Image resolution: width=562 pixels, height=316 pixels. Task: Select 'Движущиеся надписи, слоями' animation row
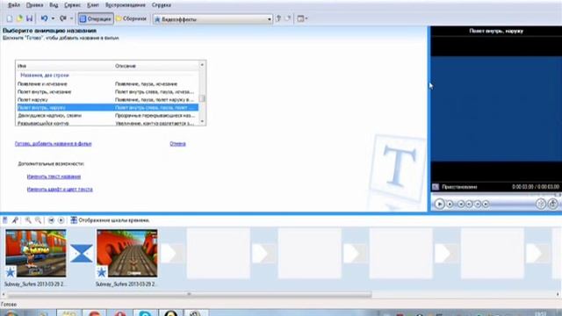pyautogui.click(x=107, y=115)
